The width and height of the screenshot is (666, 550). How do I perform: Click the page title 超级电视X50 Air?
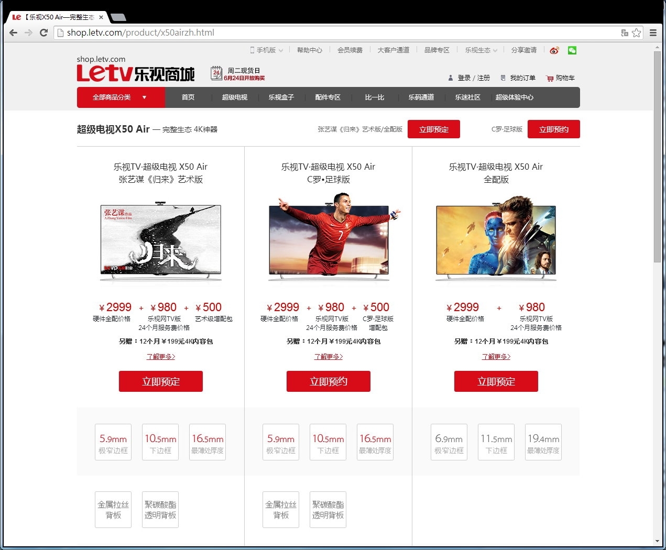(x=113, y=129)
